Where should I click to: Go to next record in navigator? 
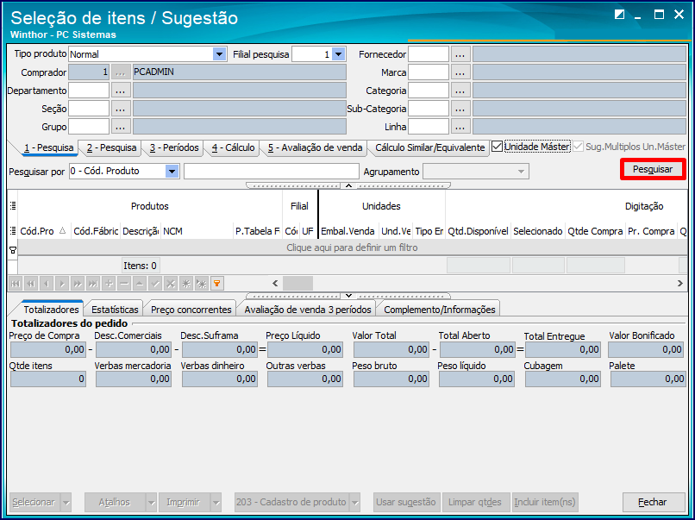tap(62, 283)
